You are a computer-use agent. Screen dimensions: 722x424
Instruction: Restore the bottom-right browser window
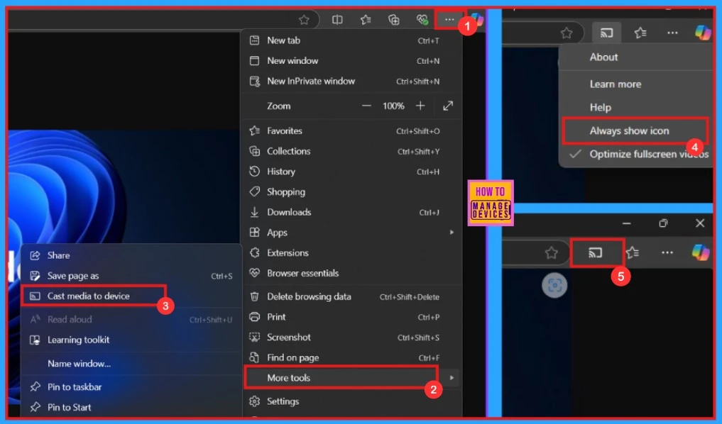(663, 223)
